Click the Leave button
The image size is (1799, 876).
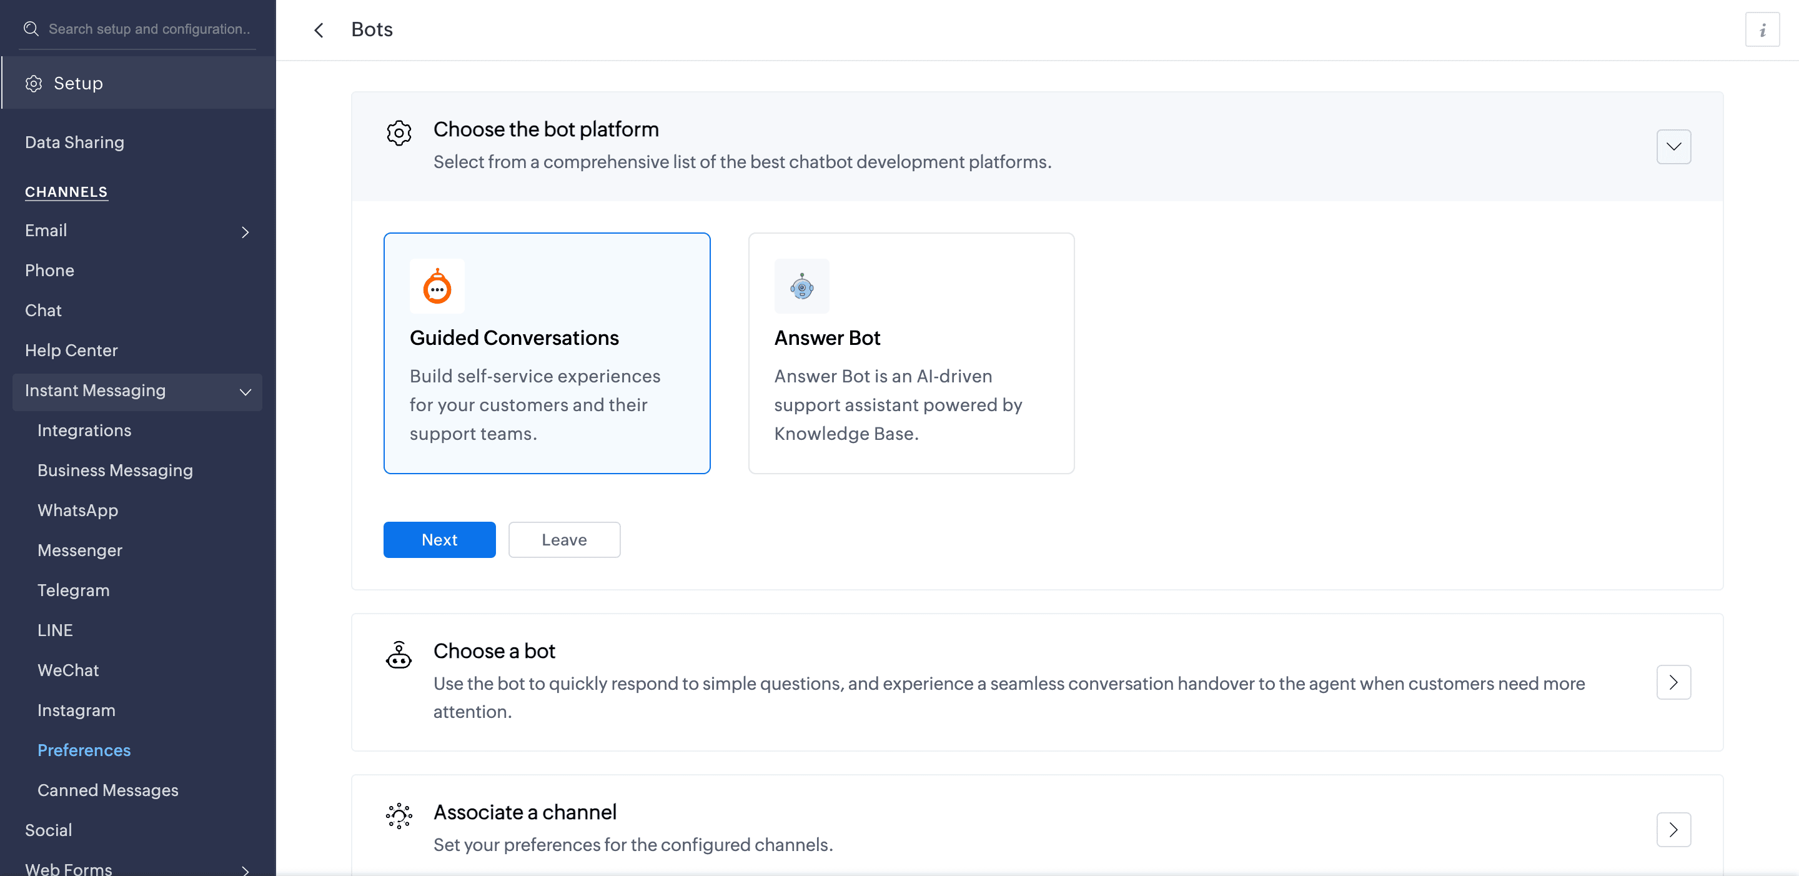pos(563,539)
